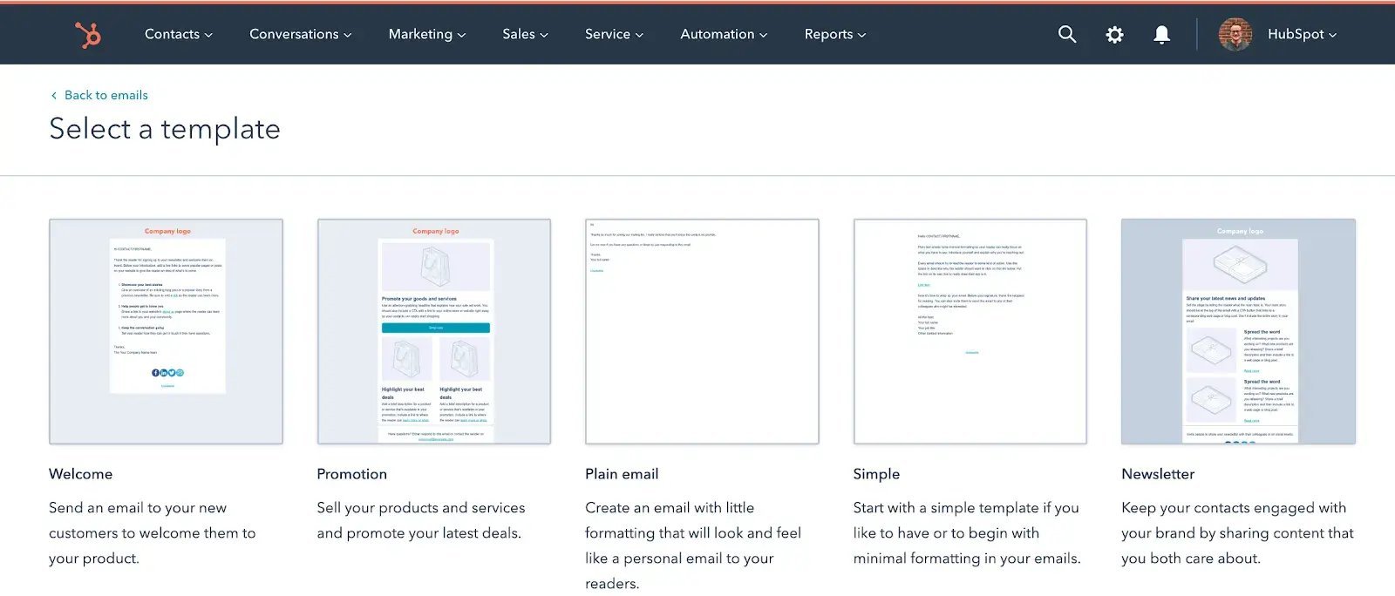Click the chevron next to Reports
Screen dimensions: 1395x596
point(862,35)
